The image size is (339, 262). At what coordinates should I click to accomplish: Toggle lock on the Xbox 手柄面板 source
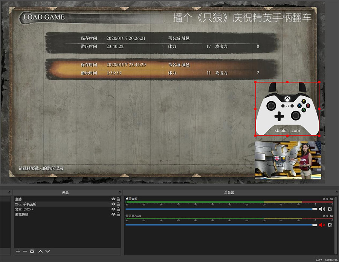point(118,204)
